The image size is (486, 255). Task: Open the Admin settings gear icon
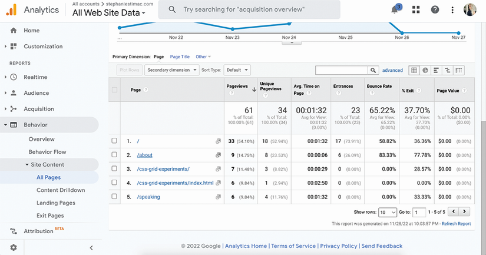(x=14, y=247)
